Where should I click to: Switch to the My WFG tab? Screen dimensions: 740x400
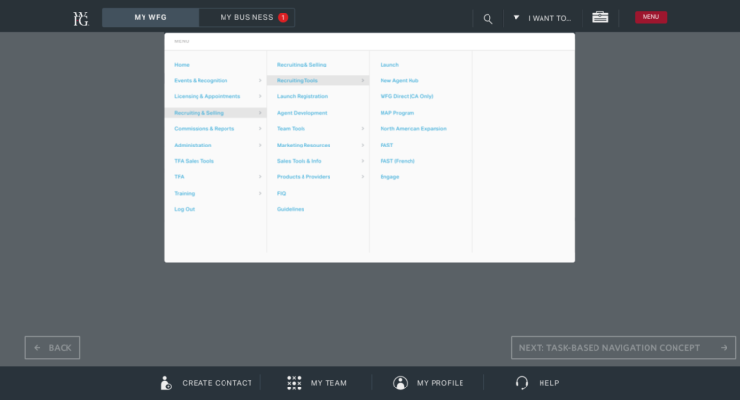click(150, 17)
